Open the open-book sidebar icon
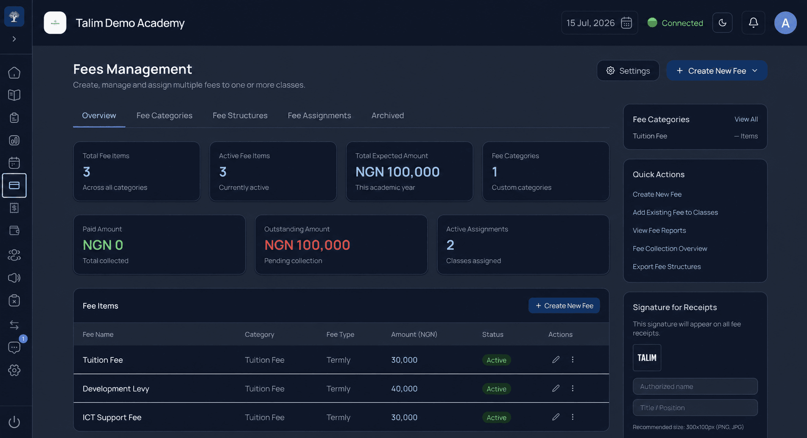807x438 pixels. coord(14,95)
